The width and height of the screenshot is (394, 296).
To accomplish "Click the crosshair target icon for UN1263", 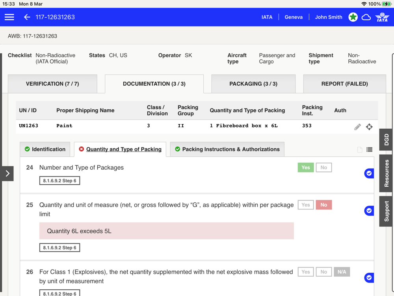I will point(369,127).
